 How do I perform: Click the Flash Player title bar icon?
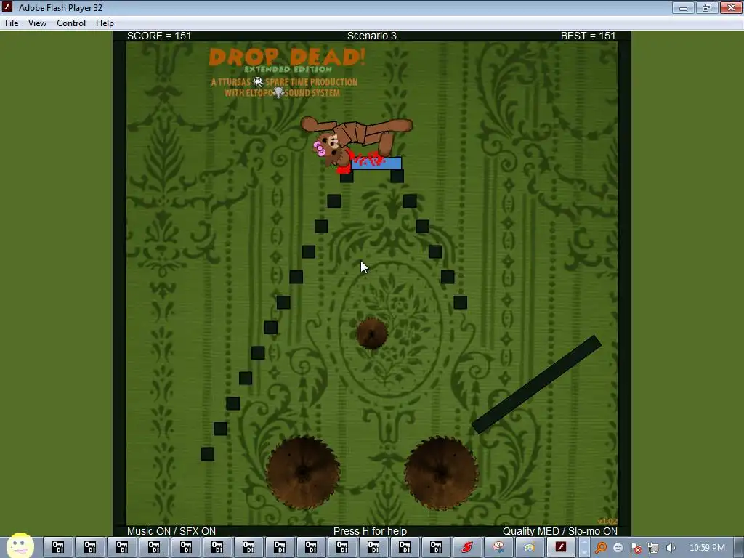tap(7, 7)
